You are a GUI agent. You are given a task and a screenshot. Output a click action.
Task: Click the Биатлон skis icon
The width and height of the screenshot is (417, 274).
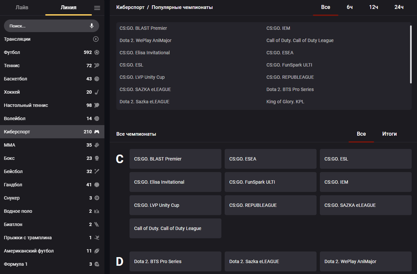click(97, 224)
